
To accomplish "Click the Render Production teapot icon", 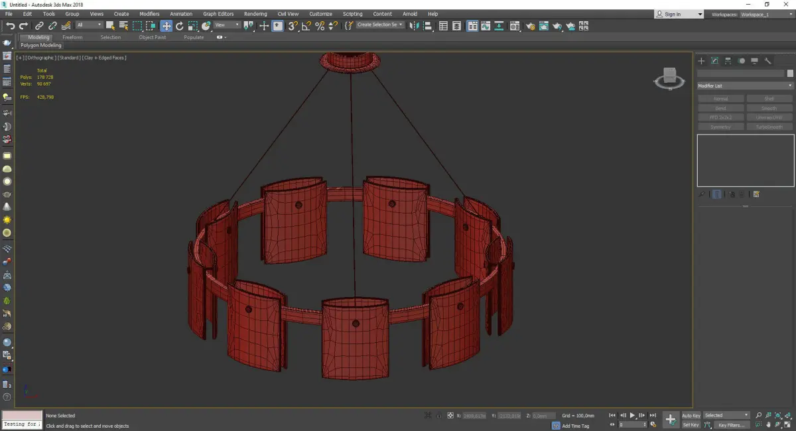I will 557,26.
